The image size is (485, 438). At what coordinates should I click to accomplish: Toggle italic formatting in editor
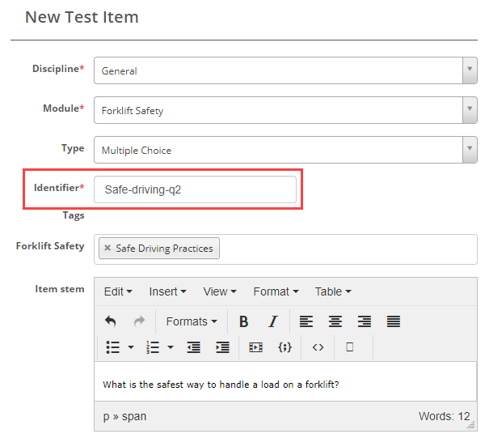pos(272,321)
